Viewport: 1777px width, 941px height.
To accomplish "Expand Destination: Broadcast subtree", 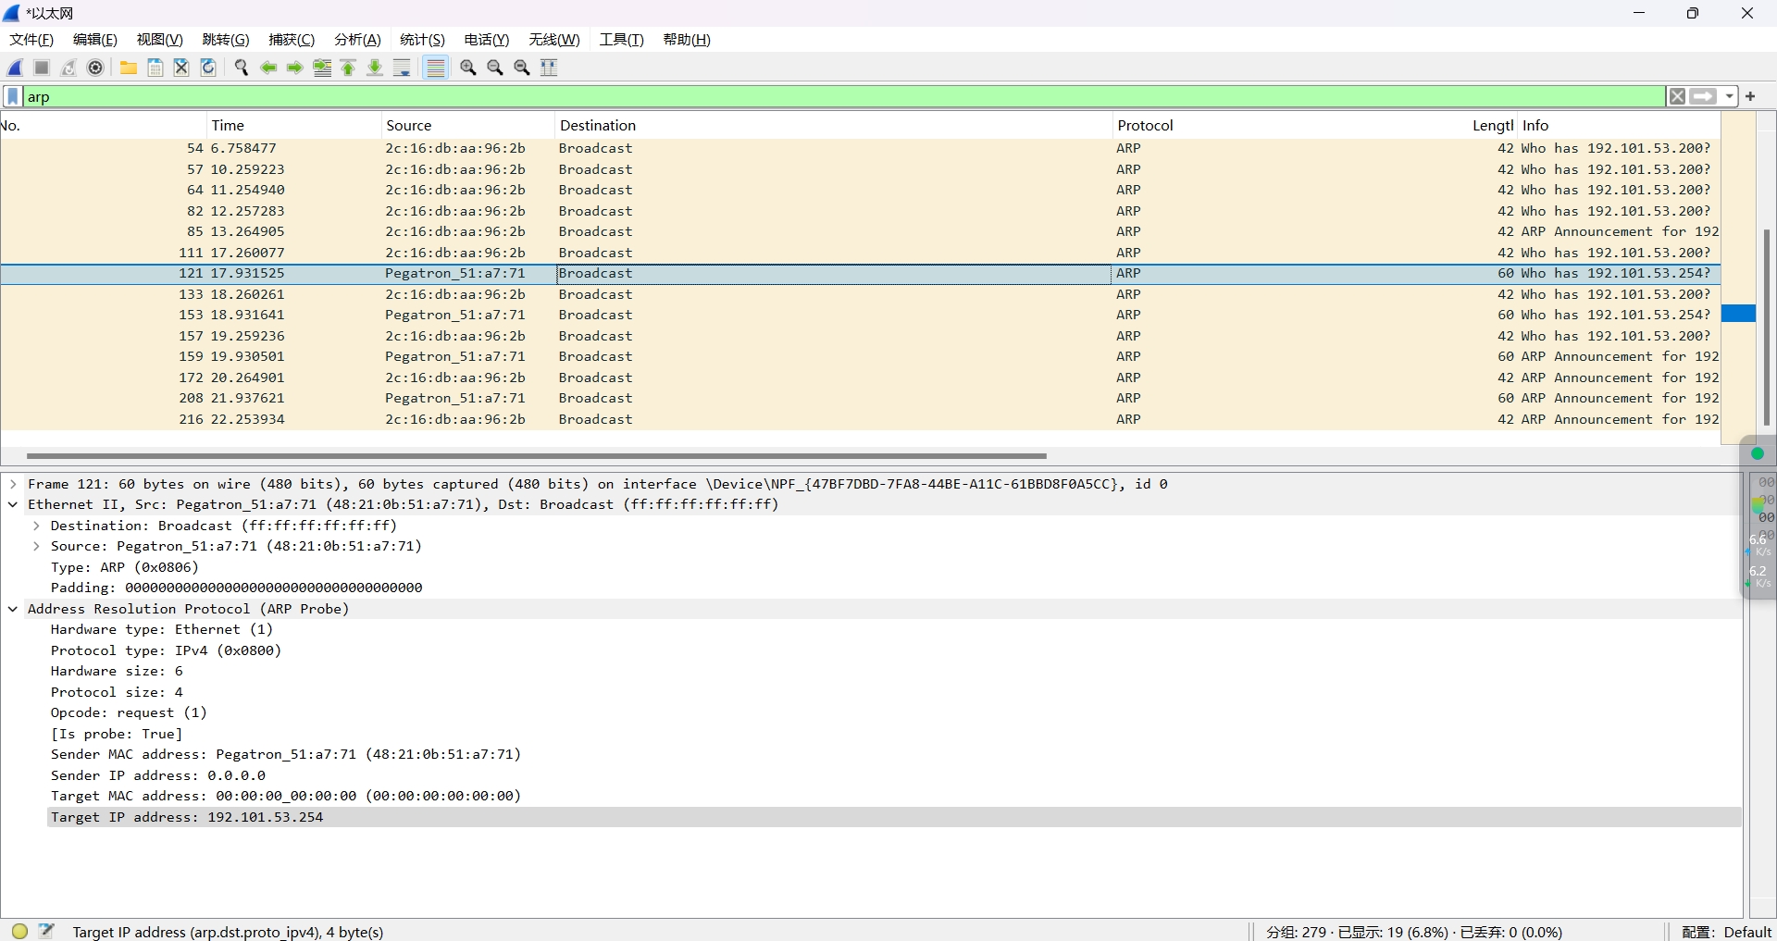I will pos(36,526).
